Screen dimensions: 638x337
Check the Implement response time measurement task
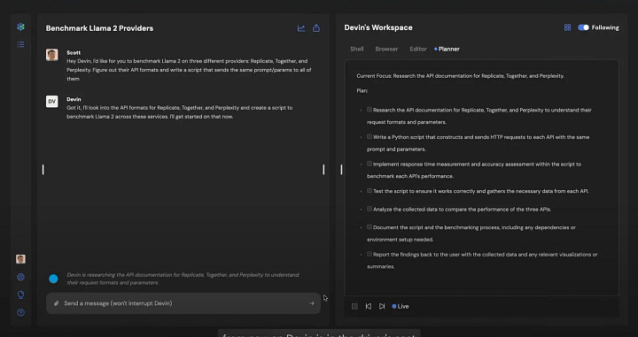(x=370, y=164)
